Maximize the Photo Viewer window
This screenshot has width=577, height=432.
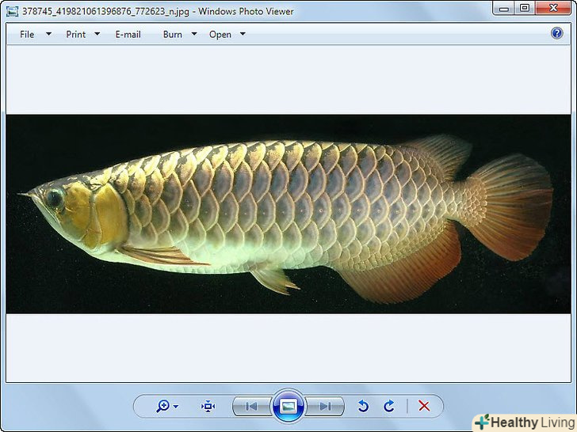click(x=525, y=8)
